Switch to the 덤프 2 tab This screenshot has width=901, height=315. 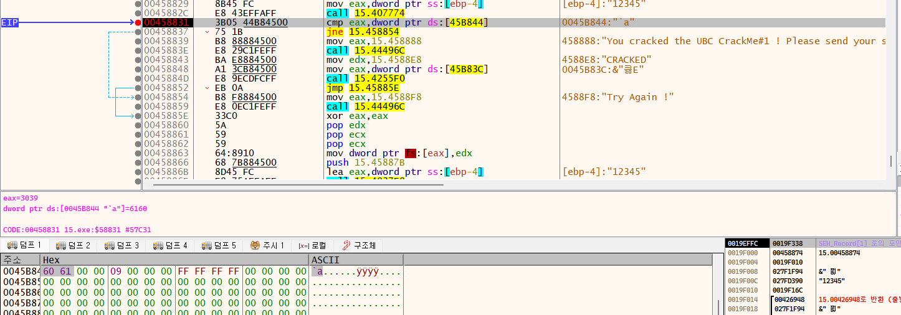(74, 245)
